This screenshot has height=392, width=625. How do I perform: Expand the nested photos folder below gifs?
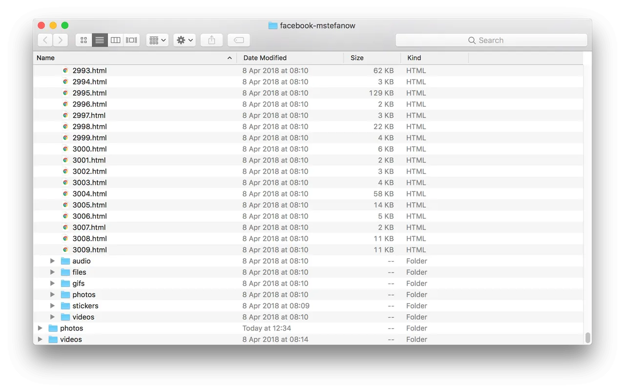point(53,294)
